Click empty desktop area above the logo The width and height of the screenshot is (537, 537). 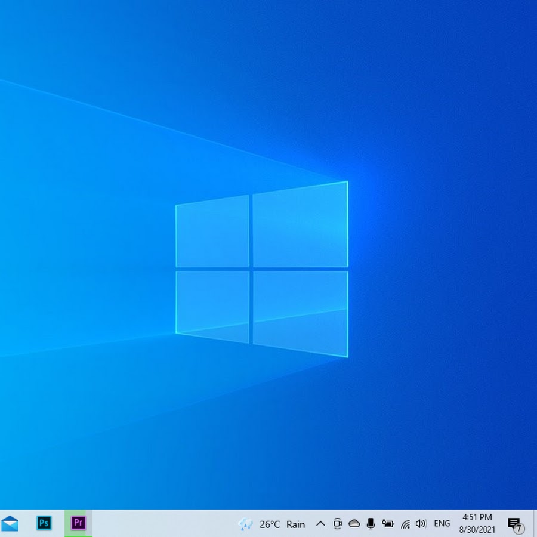[x=263, y=89]
